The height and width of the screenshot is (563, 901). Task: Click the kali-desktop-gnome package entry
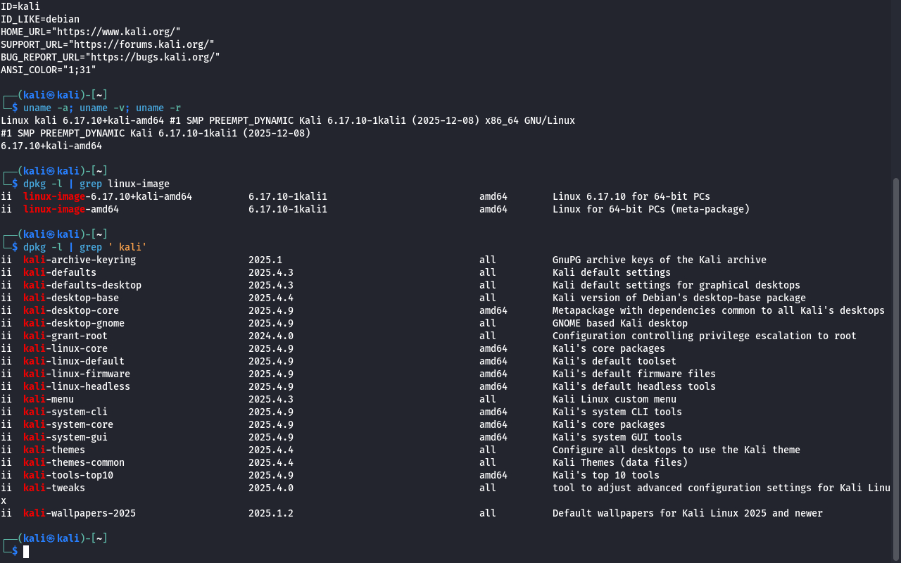point(74,323)
